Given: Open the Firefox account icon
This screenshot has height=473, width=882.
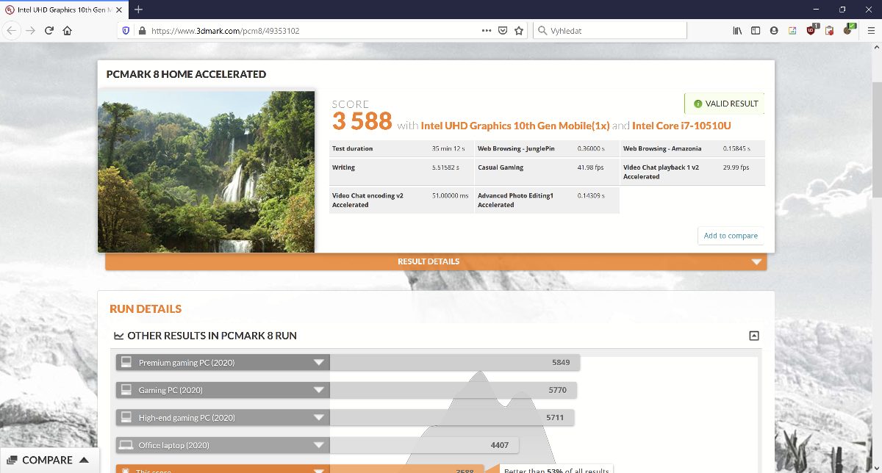Looking at the screenshot, I should [x=774, y=31].
